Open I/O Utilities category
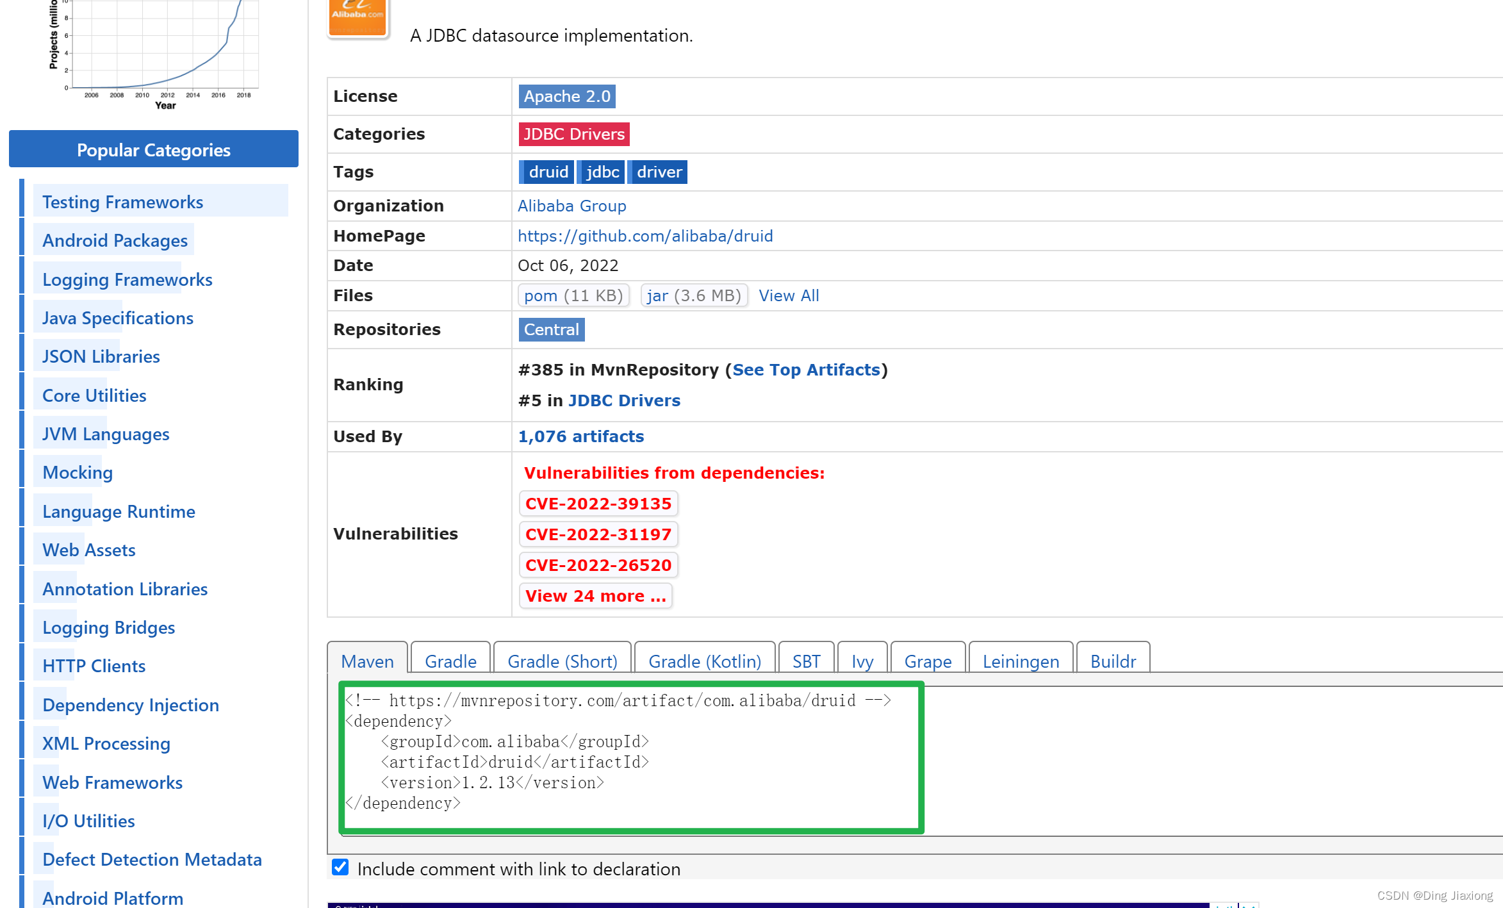 pyautogui.click(x=89, y=821)
